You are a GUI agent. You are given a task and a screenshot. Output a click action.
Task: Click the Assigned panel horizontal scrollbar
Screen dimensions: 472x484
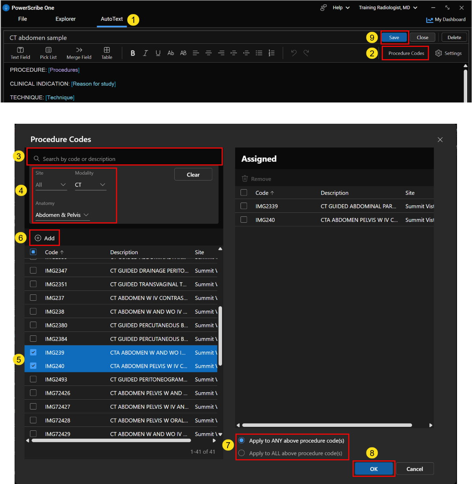327,425
